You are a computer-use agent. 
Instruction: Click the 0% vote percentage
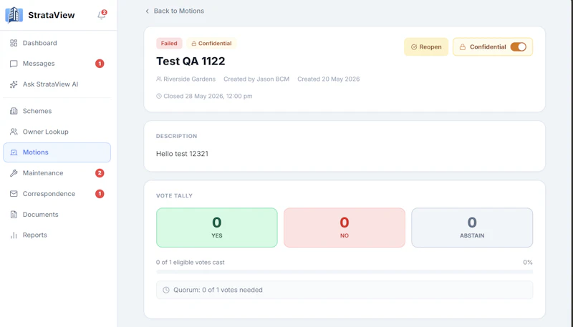tap(528, 263)
